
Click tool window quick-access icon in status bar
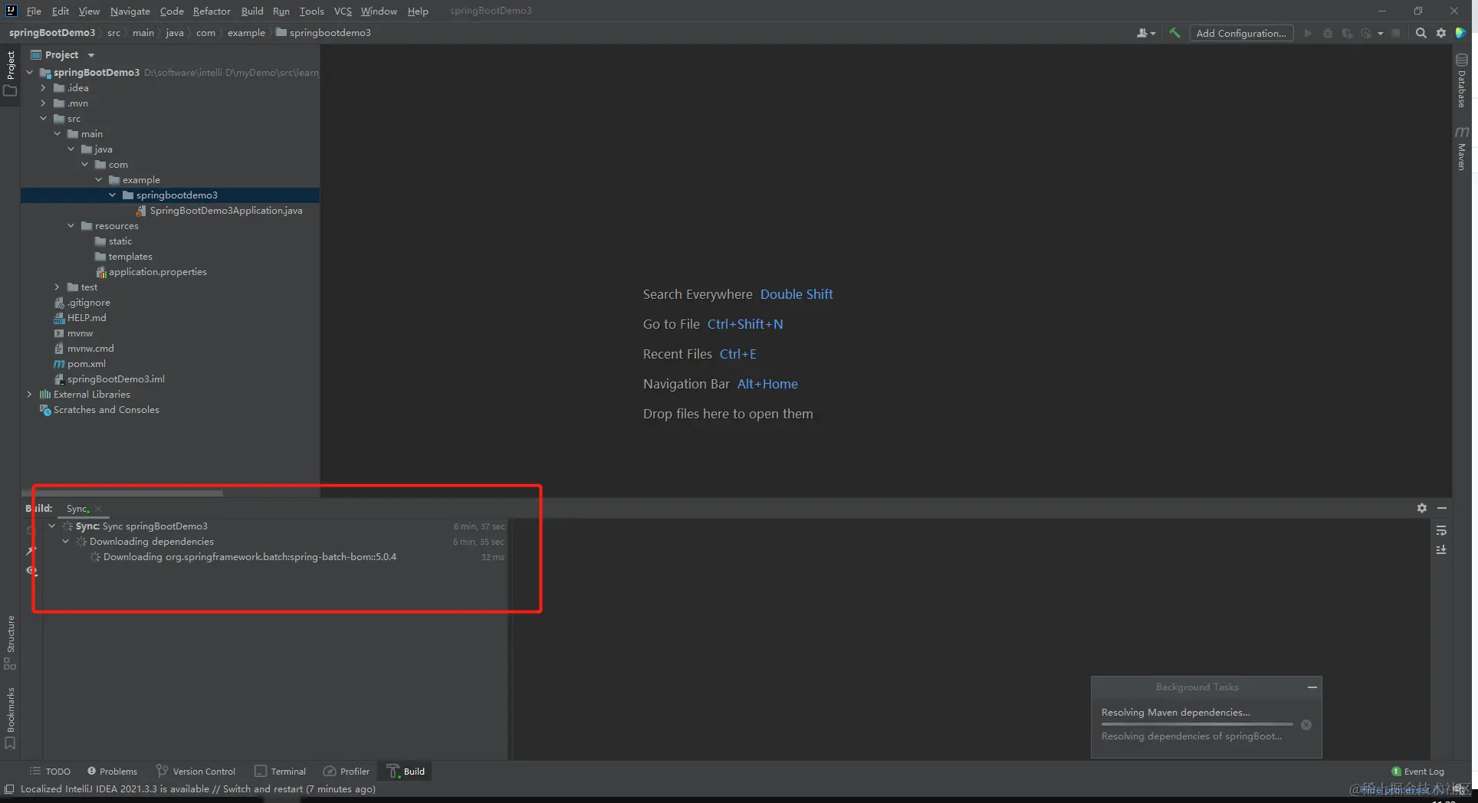pos(9,788)
